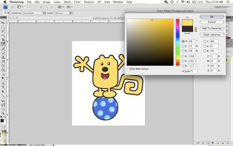Open the View Extras dropdown
Viewport: 233px width, 146px height.
20,7
